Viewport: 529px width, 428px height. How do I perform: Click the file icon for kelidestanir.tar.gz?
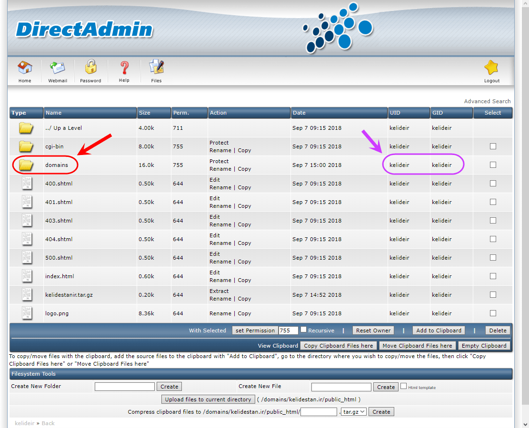27,295
